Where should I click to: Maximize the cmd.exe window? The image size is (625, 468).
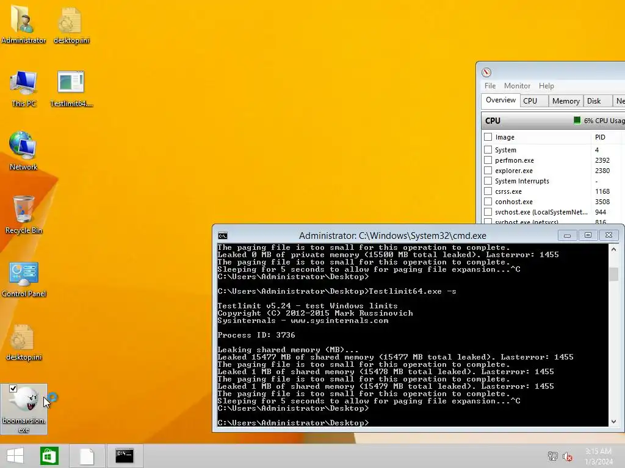pos(588,235)
